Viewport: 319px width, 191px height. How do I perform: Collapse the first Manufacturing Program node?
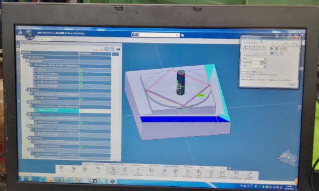click(26, 61)
